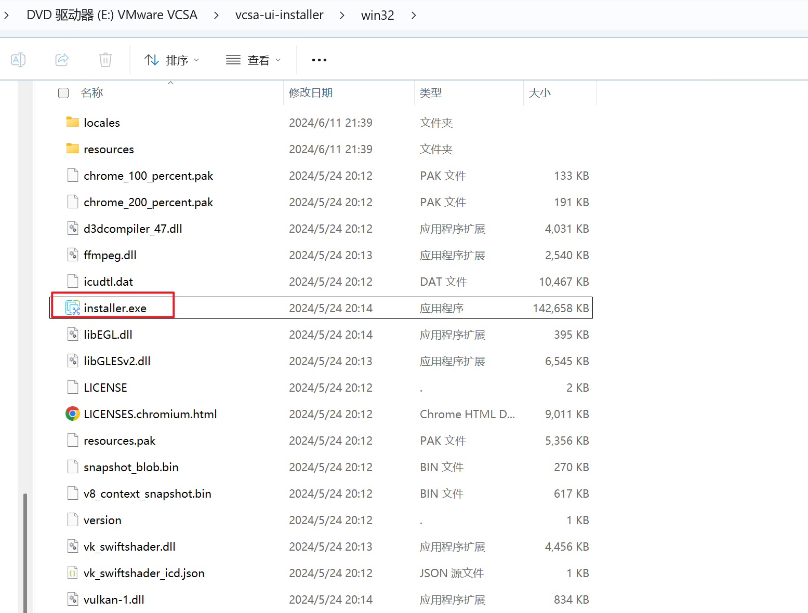Click the Chrome HTML D... type cell
808x613 pixels.
(468, 414)
